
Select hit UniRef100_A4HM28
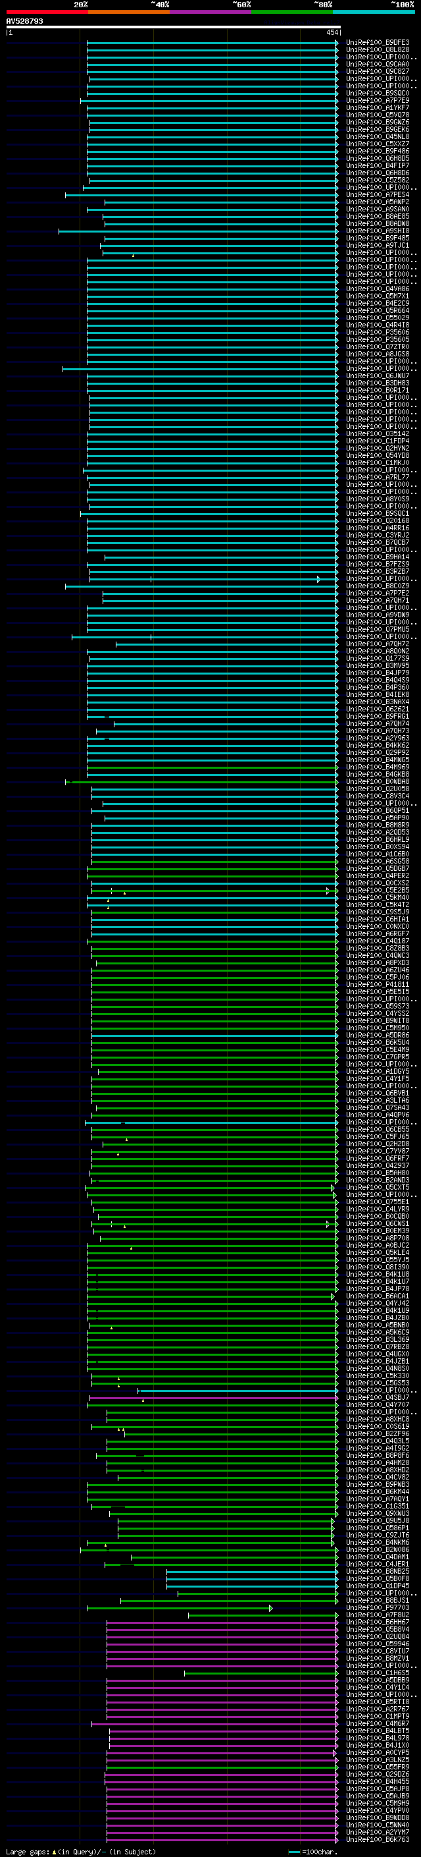coord(377,1462)
